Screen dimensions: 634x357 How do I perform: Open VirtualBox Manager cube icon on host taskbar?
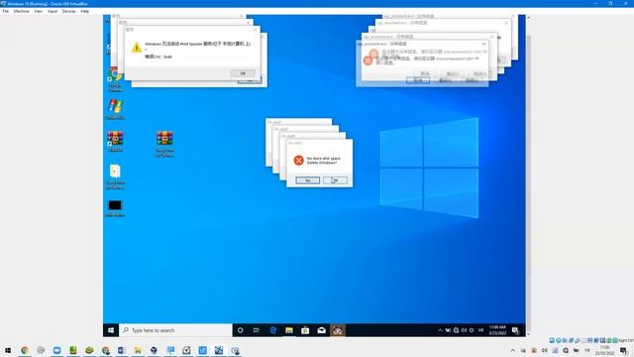click(154, 350)
